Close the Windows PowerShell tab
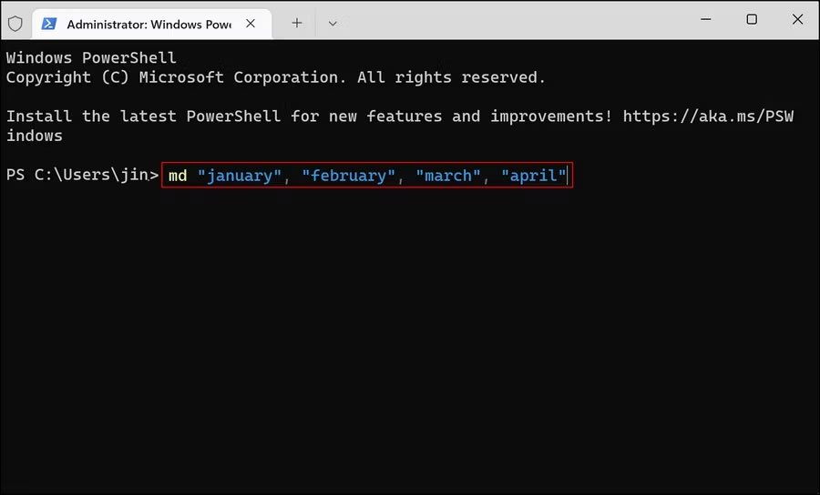Viewport: 820px width, 495px height. pyautogui.click(x=251, y=24)
